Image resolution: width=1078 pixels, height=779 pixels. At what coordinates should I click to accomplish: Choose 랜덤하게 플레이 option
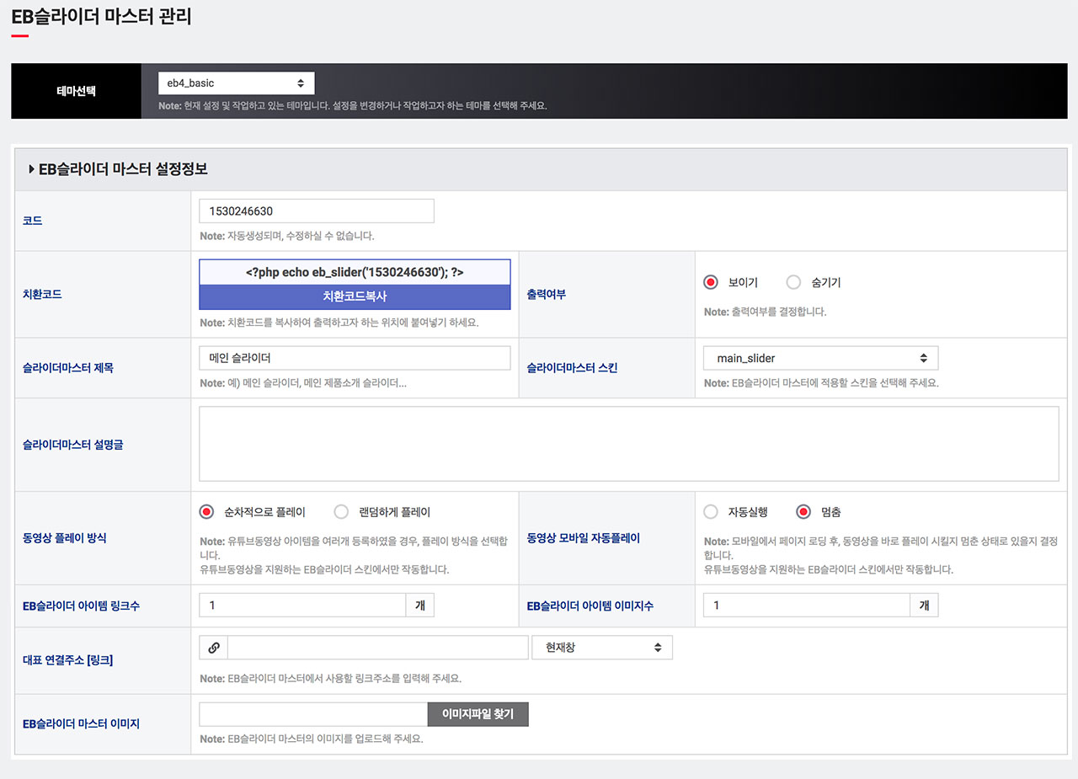pyautogui.click(x=341, y=512)
